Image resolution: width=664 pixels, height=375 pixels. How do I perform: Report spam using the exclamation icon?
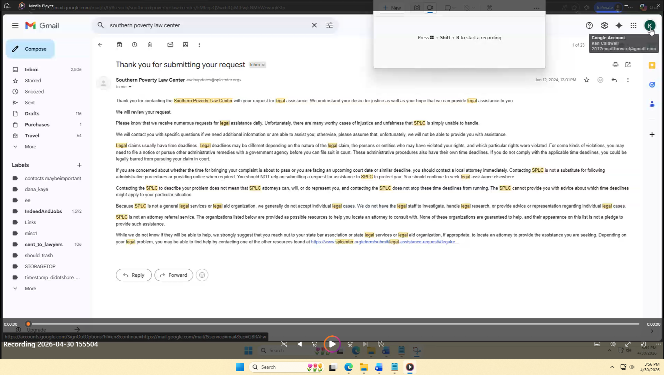click(x=135, y=45)
